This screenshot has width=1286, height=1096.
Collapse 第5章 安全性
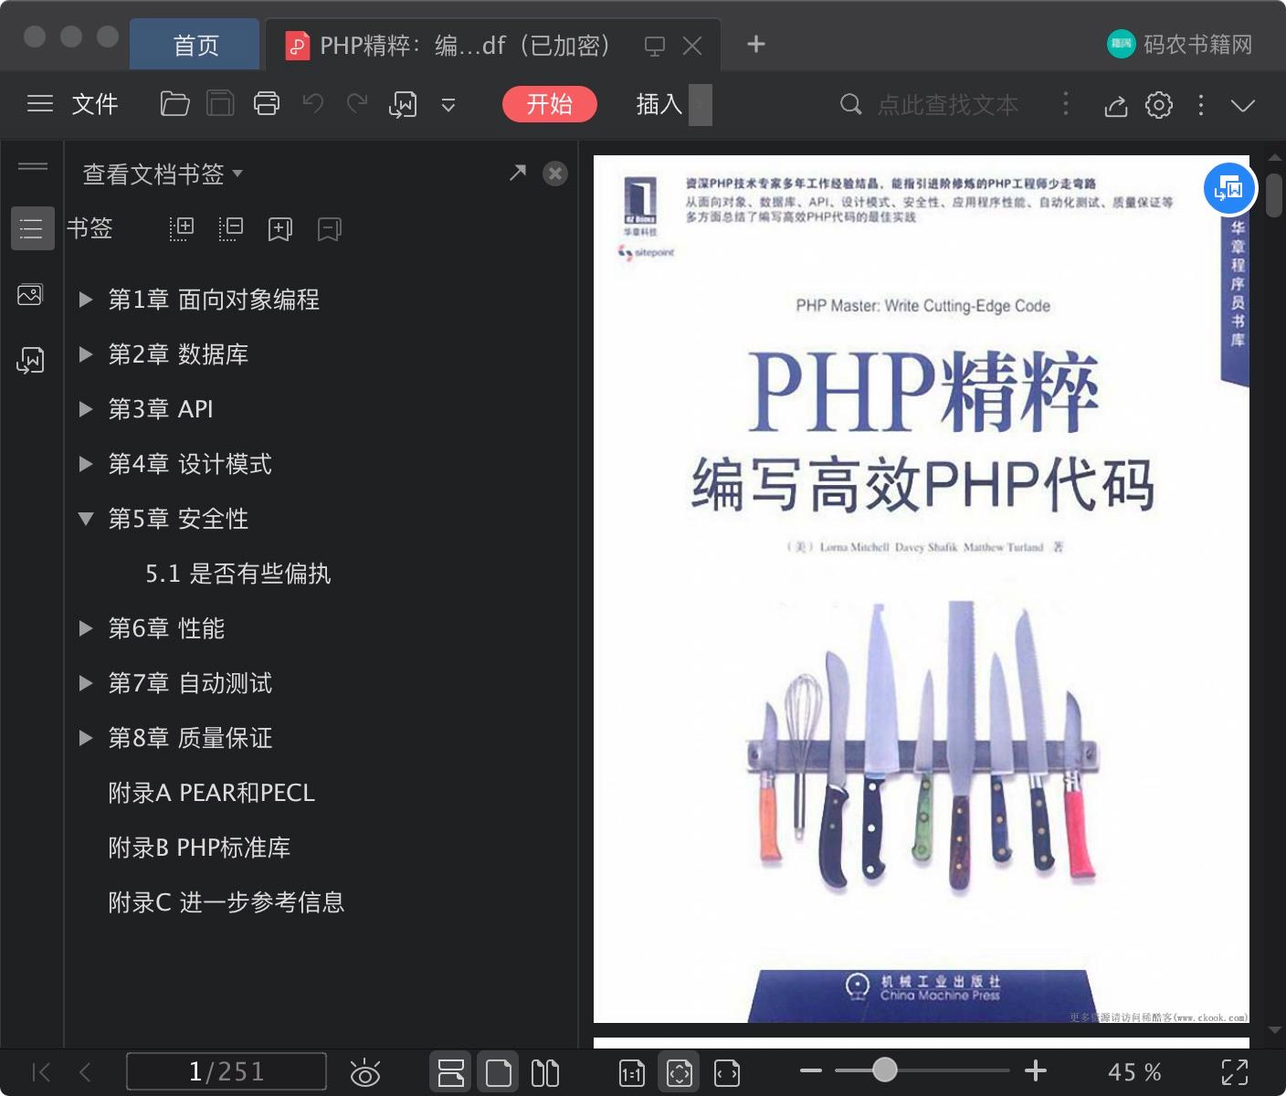point(86,519)
